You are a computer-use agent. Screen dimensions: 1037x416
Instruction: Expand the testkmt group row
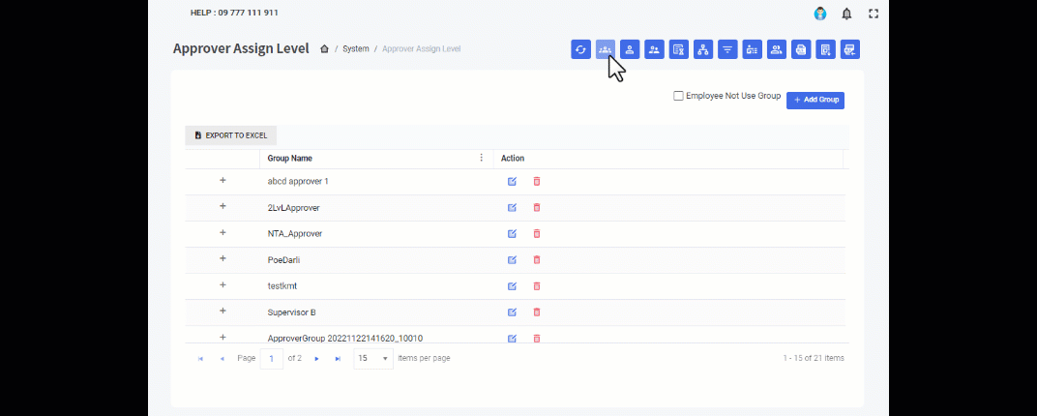click(x=222, y=285)
